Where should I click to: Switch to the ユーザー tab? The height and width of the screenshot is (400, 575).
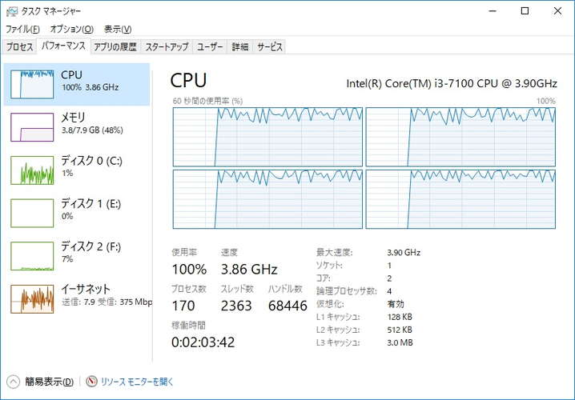pos(210,47)
